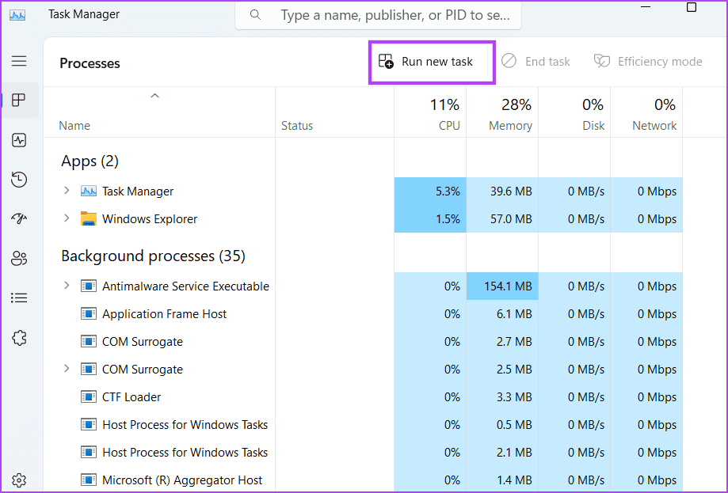Open the Settings gear icon
728x493 pixels.
[19, 480]
